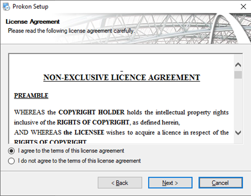
Task: Select the "I agree to the terms" option
Action: (x=12, y=151)
